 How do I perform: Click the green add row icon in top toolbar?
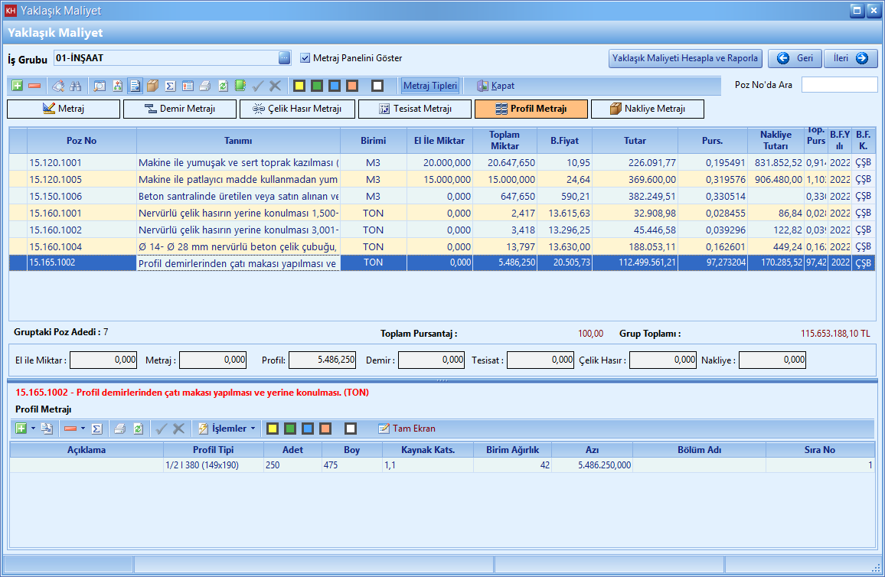click(x=18, y=86)
